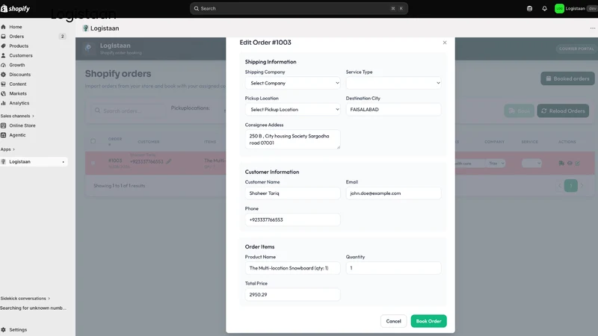Image resolution: width=598 pixels, height=336 pixels.
Task: Click the Booked orders button
Action: tap(567, 78)
